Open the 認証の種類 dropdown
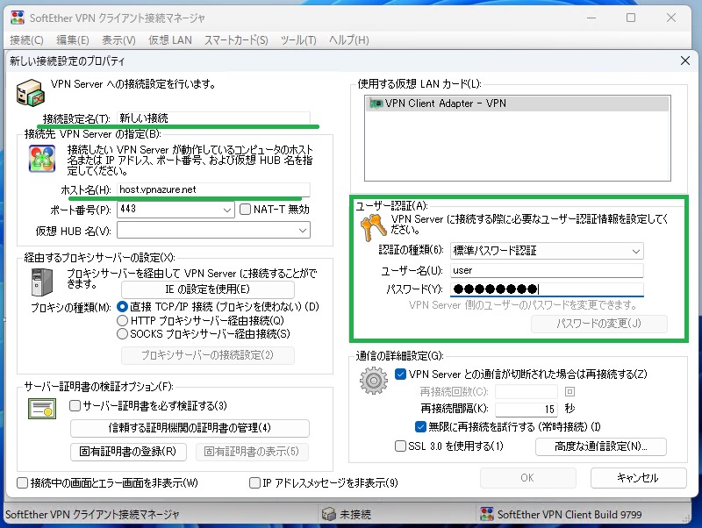This screenshot has width=702, height=528. click(635, 251)
